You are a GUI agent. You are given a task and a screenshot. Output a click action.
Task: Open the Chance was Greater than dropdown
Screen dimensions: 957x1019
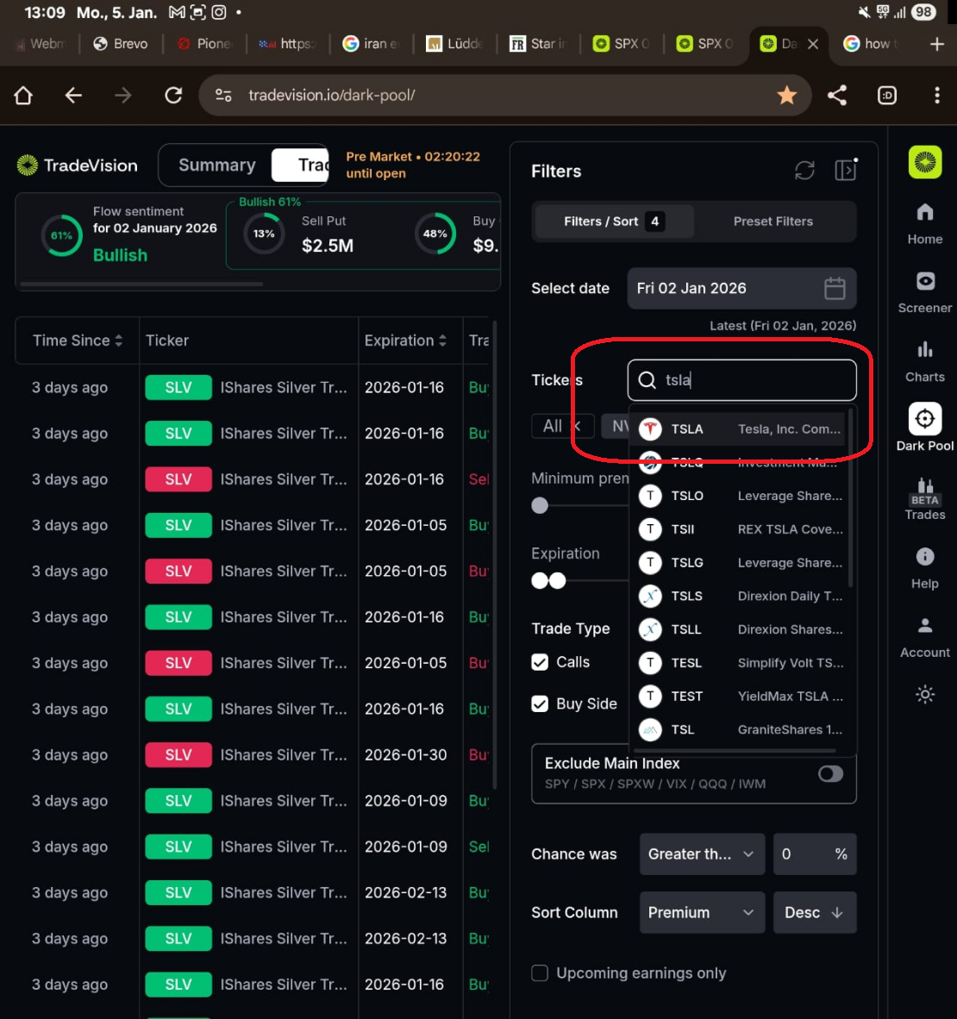click(702, 854)
